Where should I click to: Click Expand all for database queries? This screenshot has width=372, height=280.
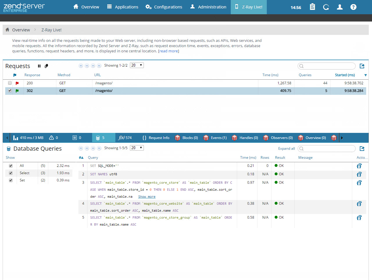(x=286, y=149)
